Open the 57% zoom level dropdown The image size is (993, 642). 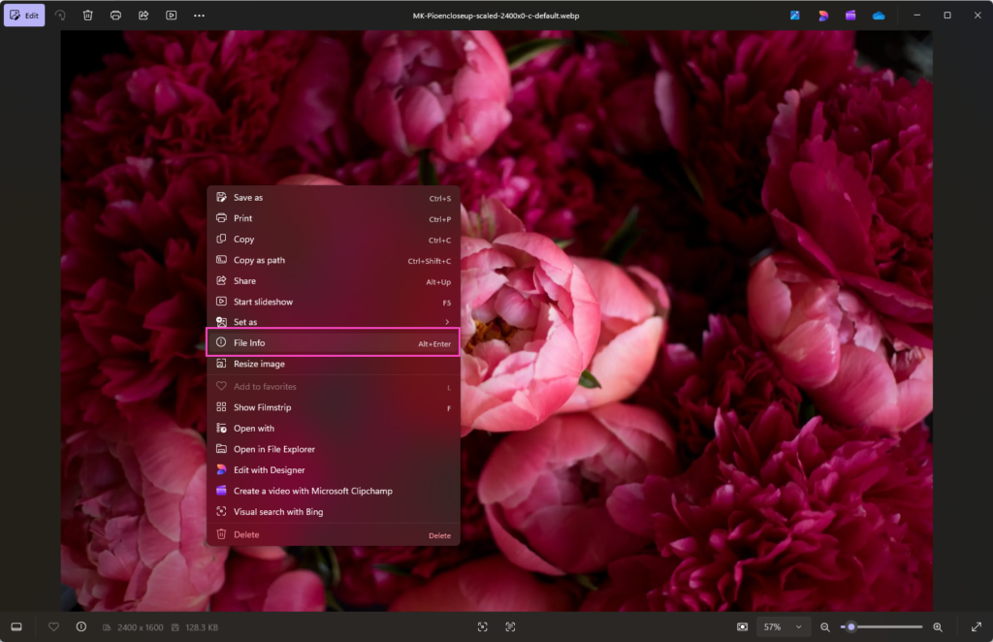(783, 626)
